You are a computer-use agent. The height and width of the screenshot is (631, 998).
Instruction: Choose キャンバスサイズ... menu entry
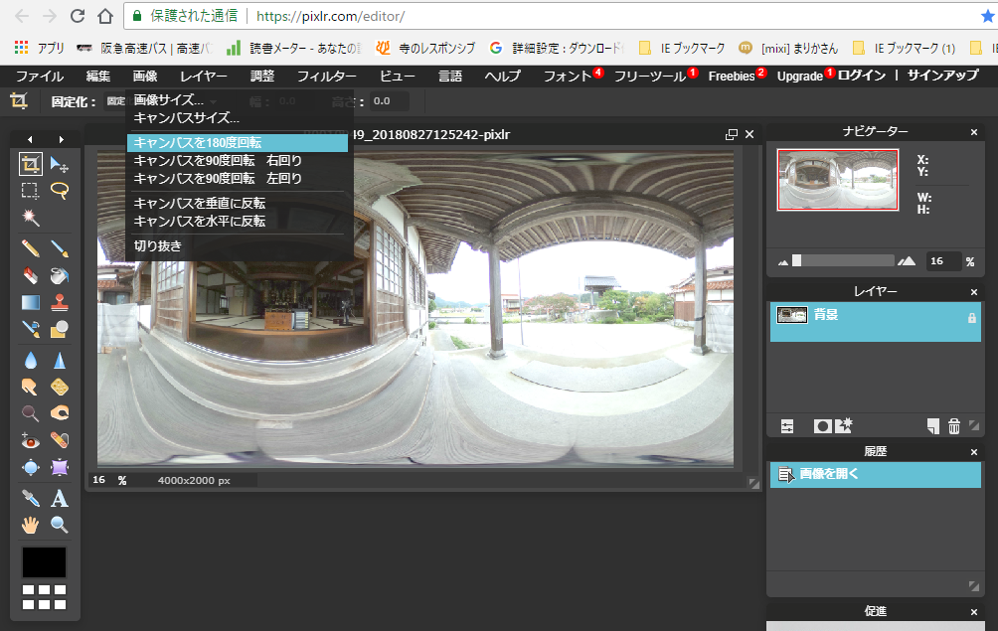coord(187,118)
